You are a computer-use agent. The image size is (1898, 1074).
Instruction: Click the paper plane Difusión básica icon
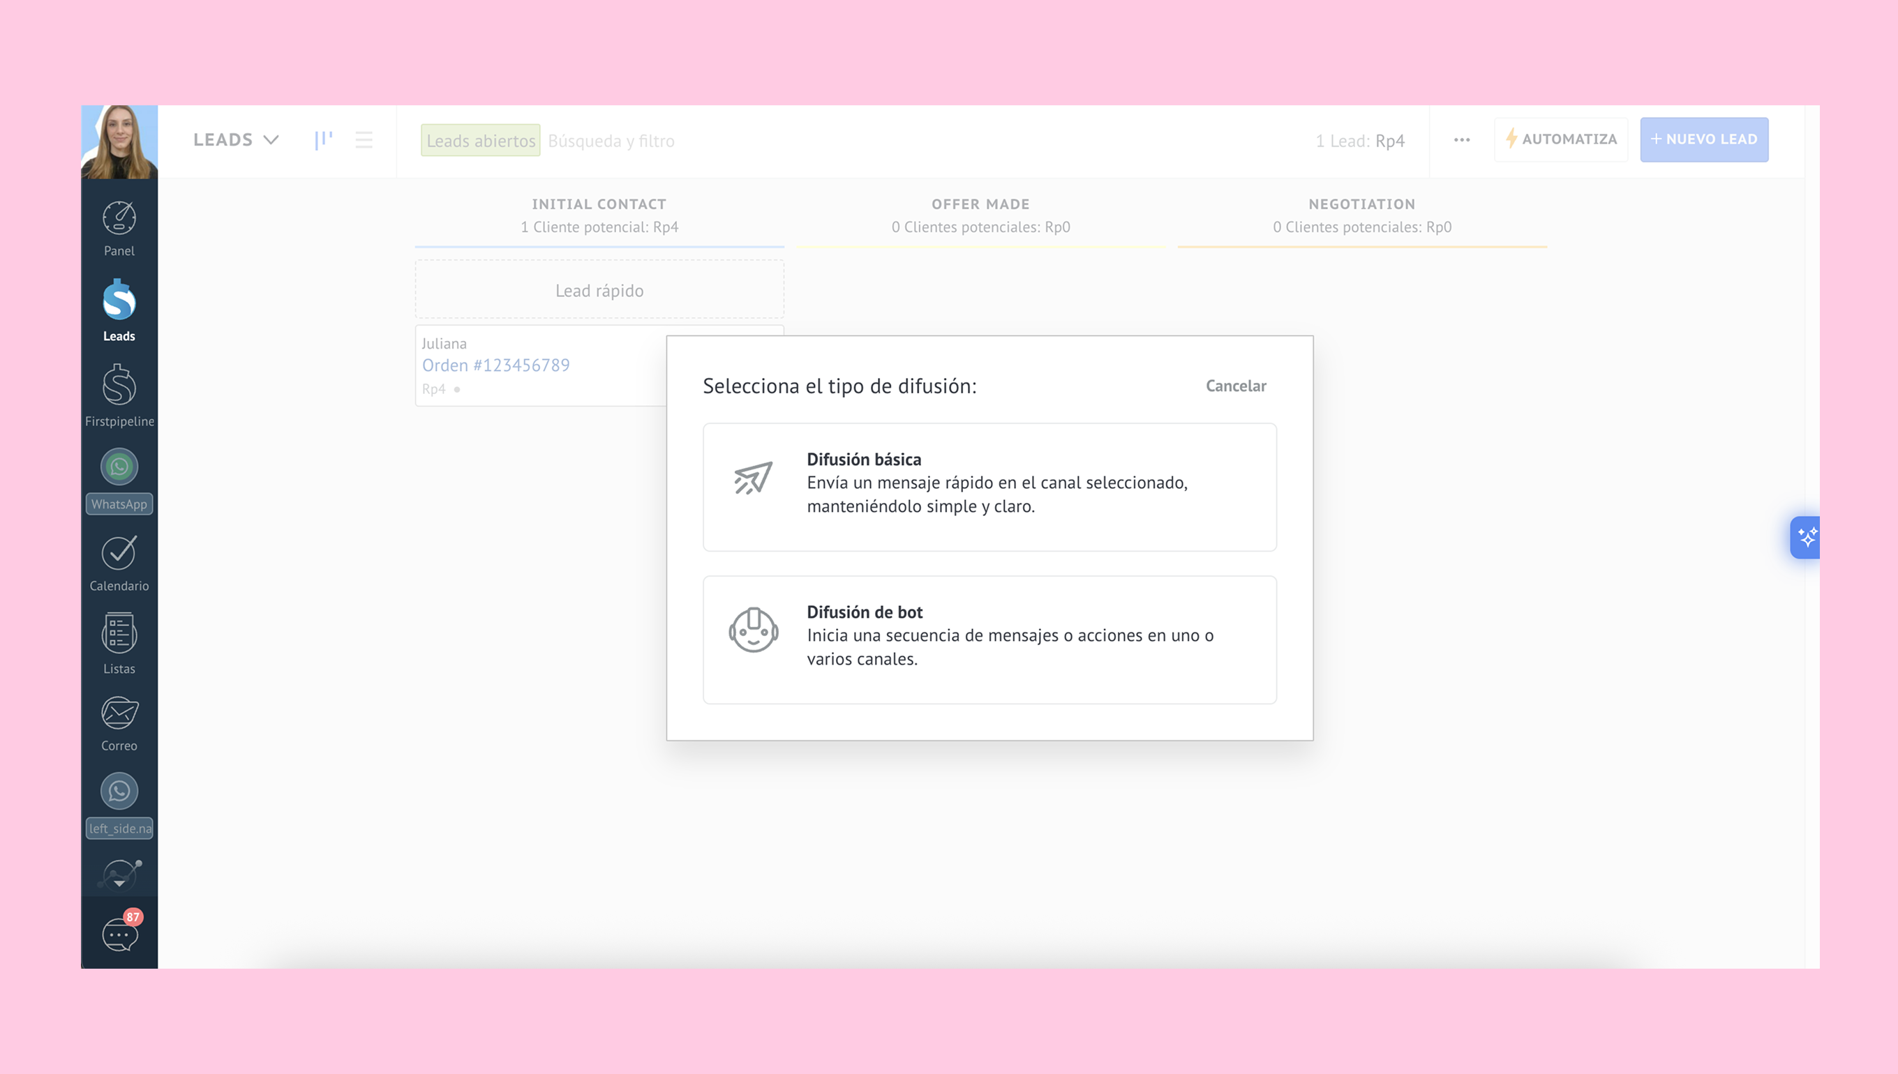753,478
